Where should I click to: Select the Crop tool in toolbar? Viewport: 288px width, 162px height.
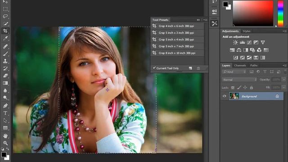(x=5, y=31)
